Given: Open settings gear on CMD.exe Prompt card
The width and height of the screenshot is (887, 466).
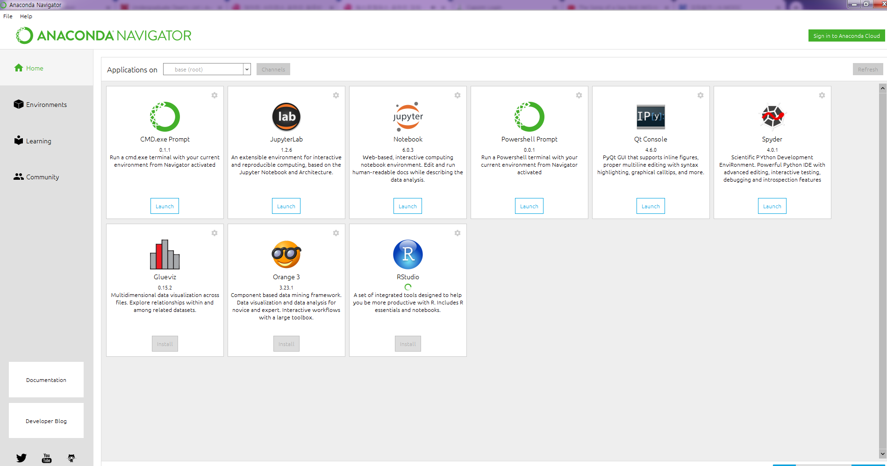Looking at the screenshot, I should pos(215,95).
